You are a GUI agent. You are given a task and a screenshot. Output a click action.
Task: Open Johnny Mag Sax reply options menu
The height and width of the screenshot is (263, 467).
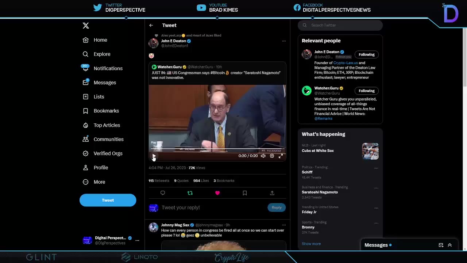coord(284,225)
